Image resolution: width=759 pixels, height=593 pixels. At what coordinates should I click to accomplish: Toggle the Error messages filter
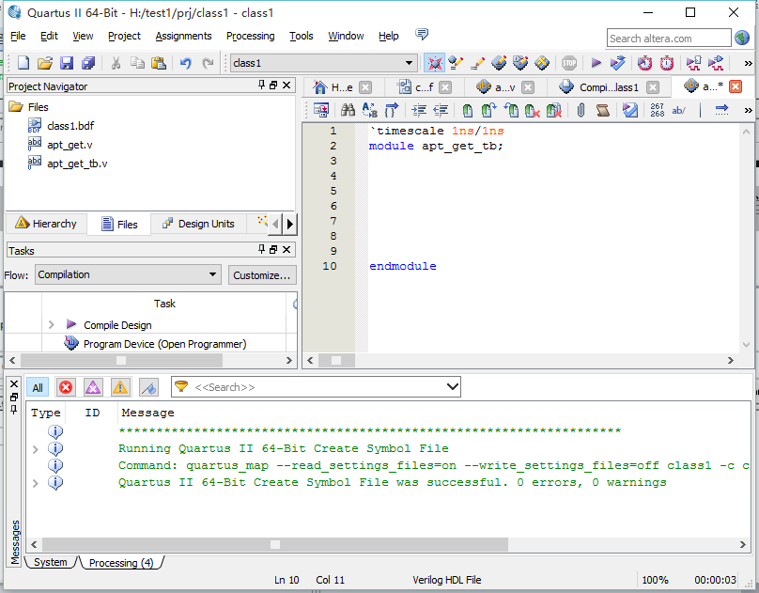click(66, 388)
